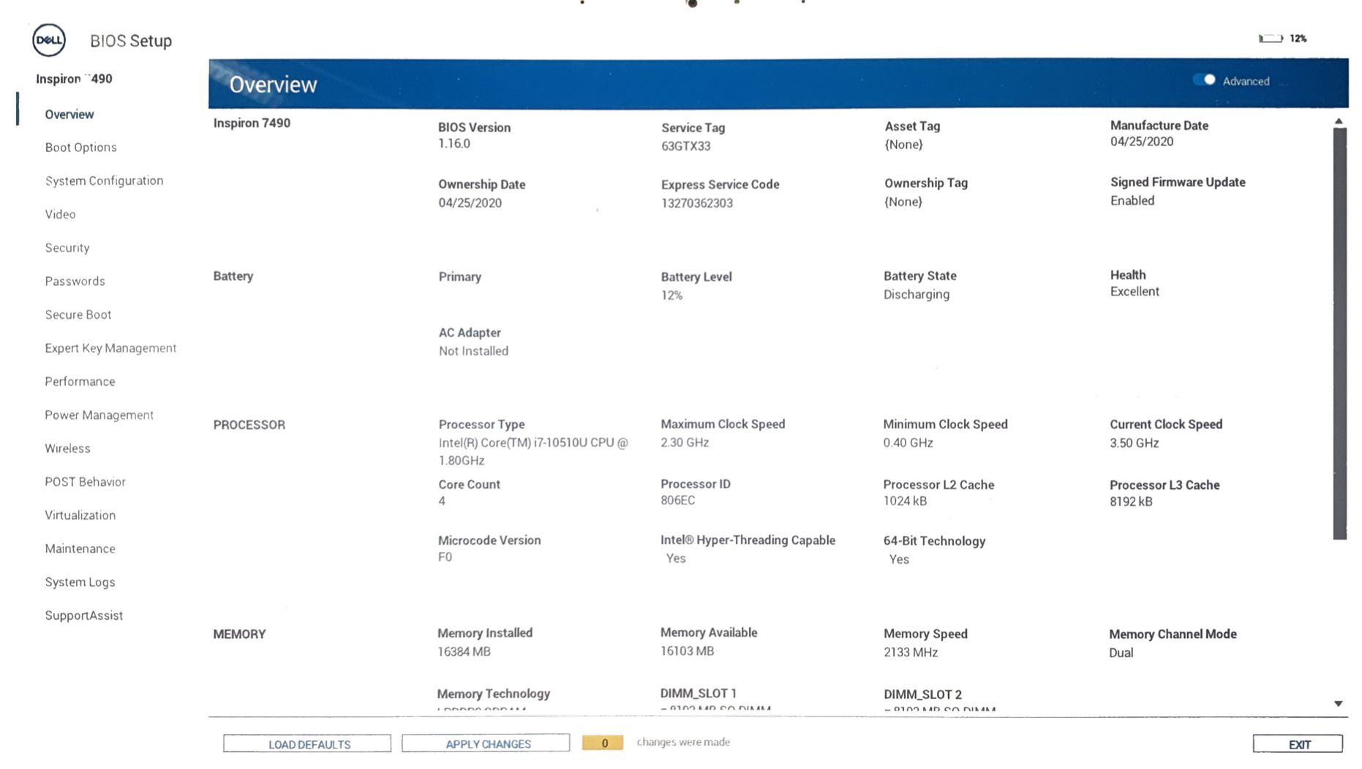Click the Memory Technology label

(x=494, y=694)
